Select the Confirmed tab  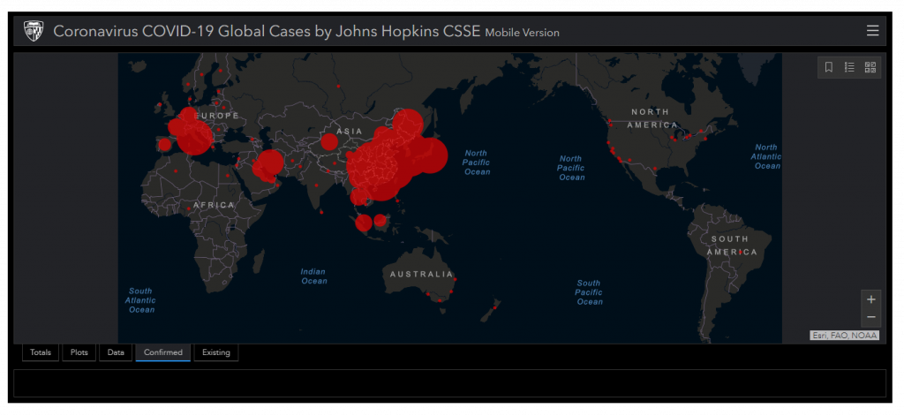point(163,352)
